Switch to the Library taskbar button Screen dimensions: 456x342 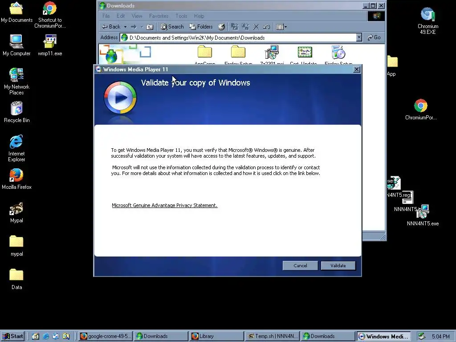216,336
